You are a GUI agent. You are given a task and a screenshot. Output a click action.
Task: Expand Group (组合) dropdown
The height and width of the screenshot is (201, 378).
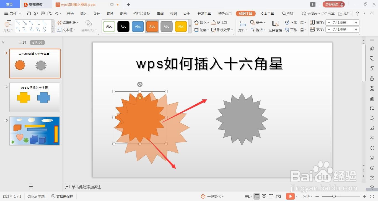264,23
